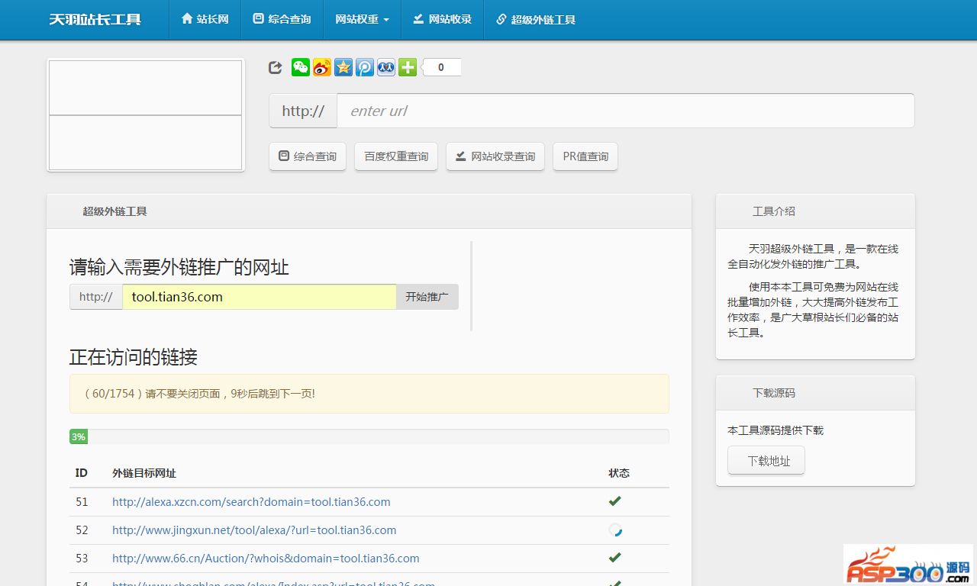Click the 下载地址 download button
The width and height of the screenshot is (977, 586).
766,461
